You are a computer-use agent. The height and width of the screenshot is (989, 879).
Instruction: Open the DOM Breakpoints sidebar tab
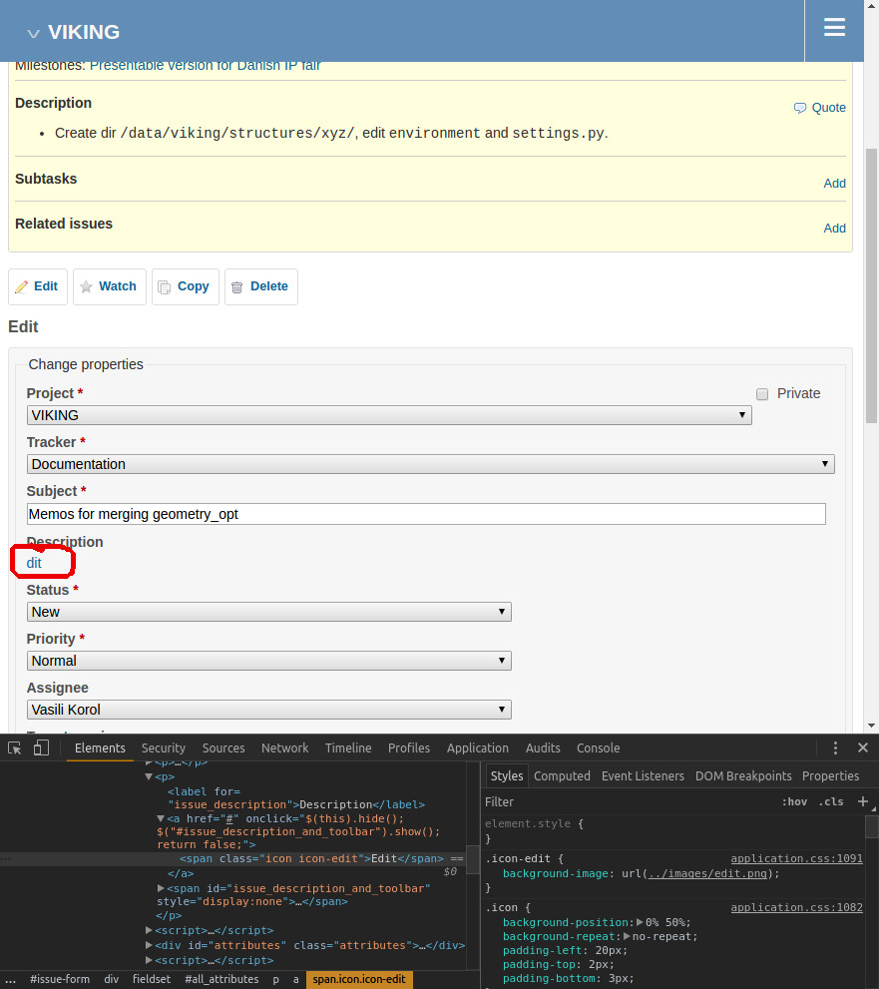pyautogui.click(x=743, y=775)
